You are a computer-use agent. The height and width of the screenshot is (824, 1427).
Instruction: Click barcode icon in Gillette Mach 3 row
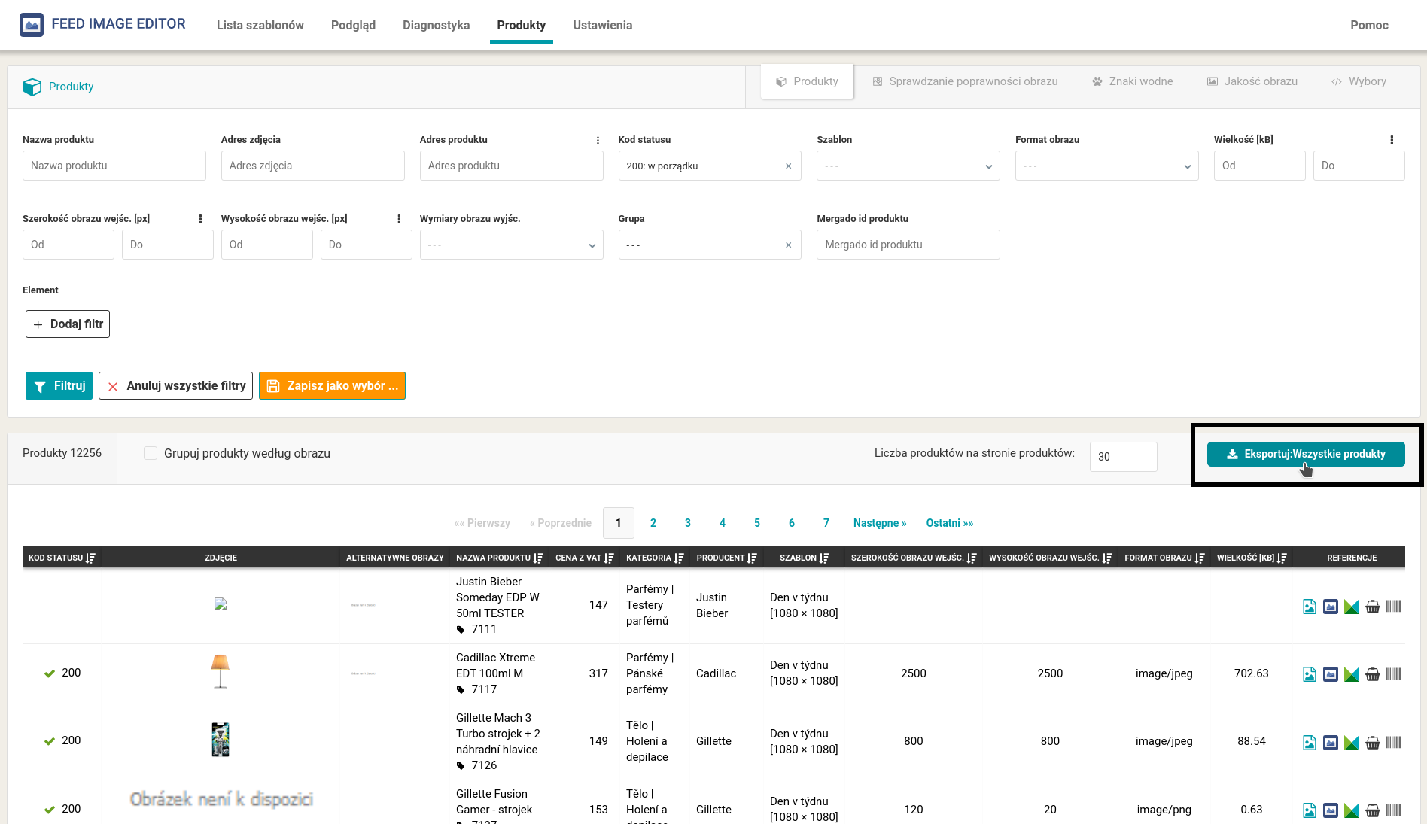1394,743
